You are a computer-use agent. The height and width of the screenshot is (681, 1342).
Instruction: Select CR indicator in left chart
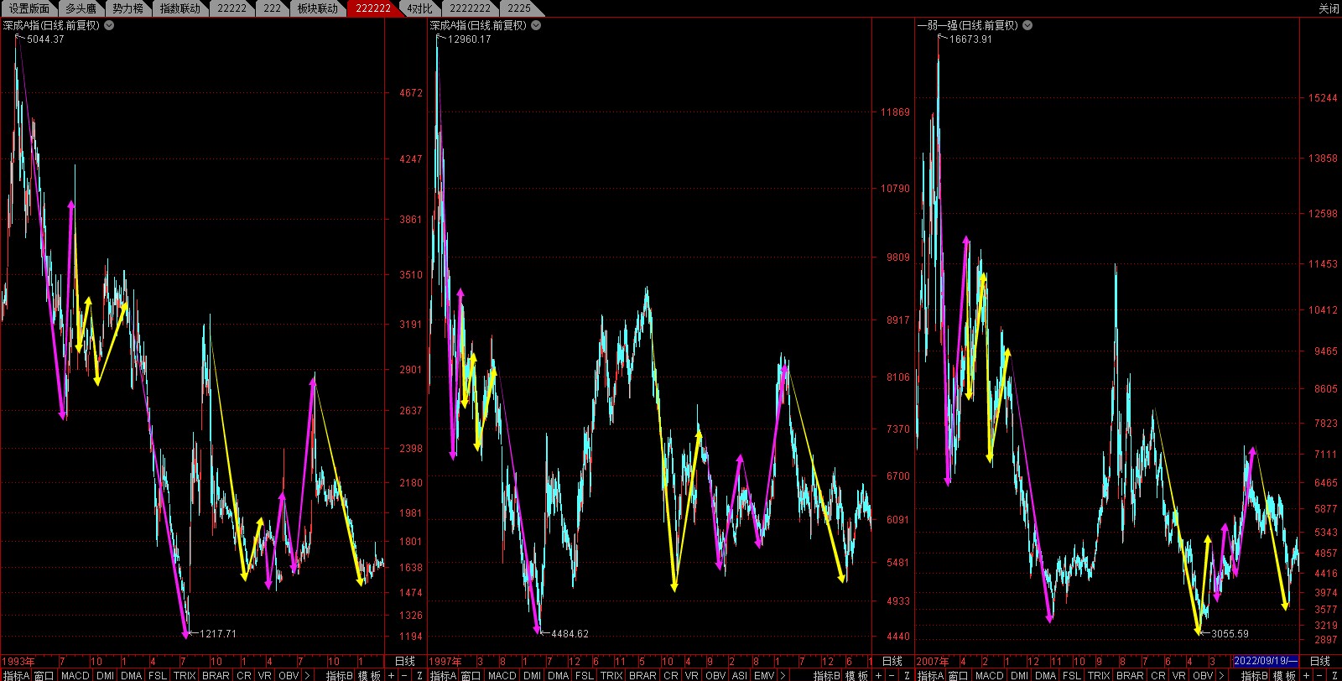point(244,675)
